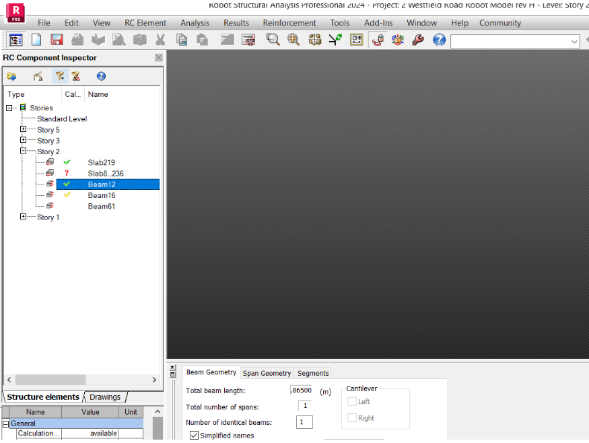Open the Calculator icon on the toolbar
This screenshot has width=589, height=443.
coord(248,39)
